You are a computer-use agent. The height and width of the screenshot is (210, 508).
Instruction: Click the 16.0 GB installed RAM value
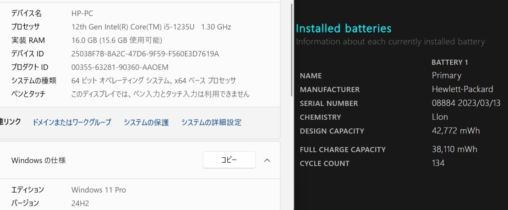[x=117, y=40]
